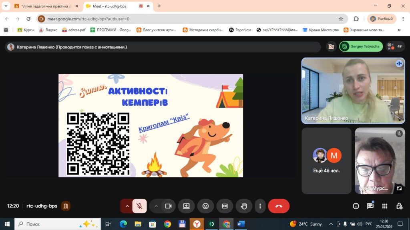Open File Explorer from the taskbar
The width and height of the screenshot is (410, 230).
pos(138,224)
